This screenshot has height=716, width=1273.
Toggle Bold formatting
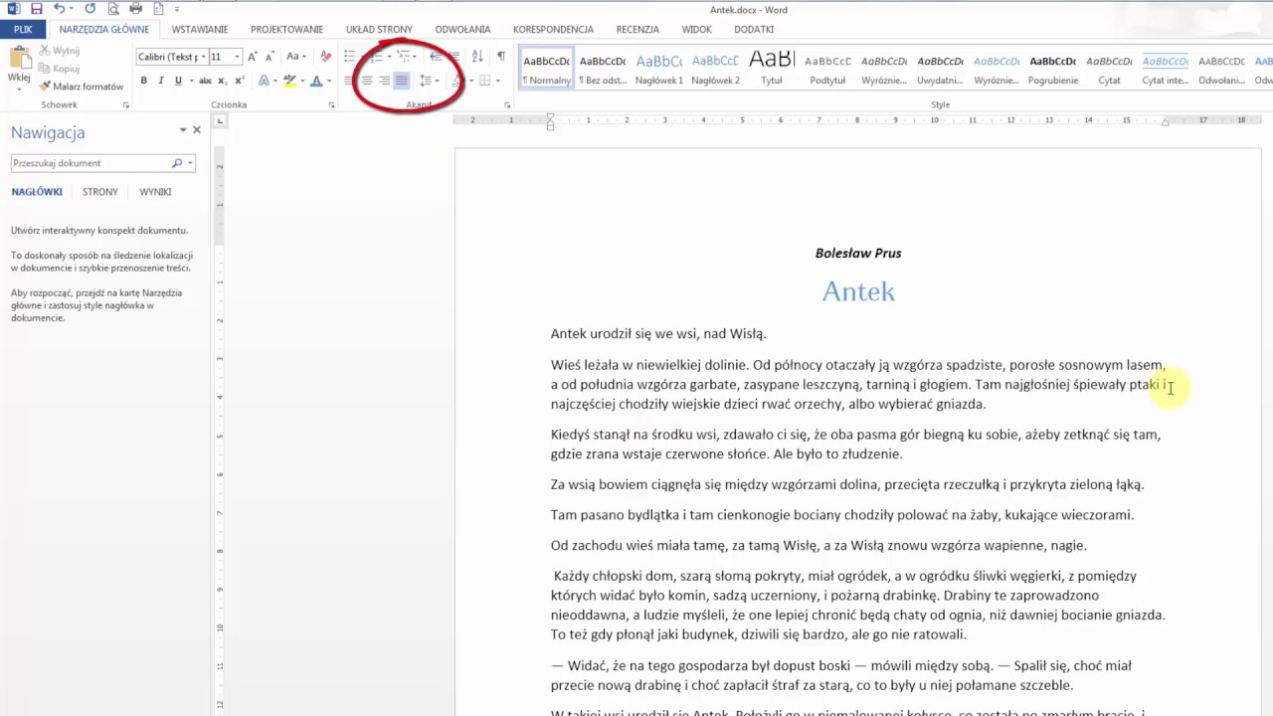pyautogui.click(x=144, y=81)
